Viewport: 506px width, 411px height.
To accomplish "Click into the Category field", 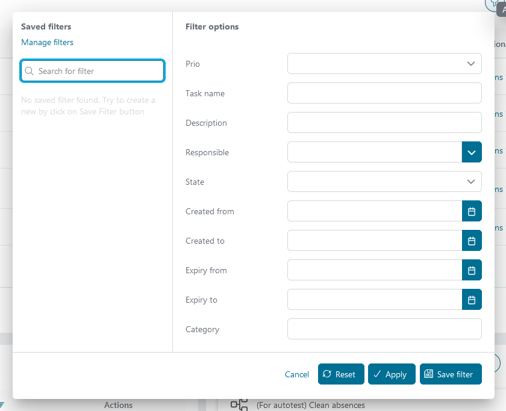I will 384,329.
